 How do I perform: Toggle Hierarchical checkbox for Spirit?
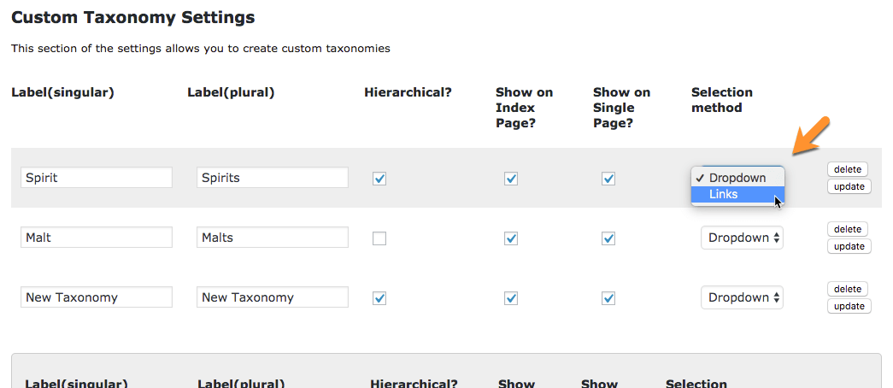click(x=379, y=179)
